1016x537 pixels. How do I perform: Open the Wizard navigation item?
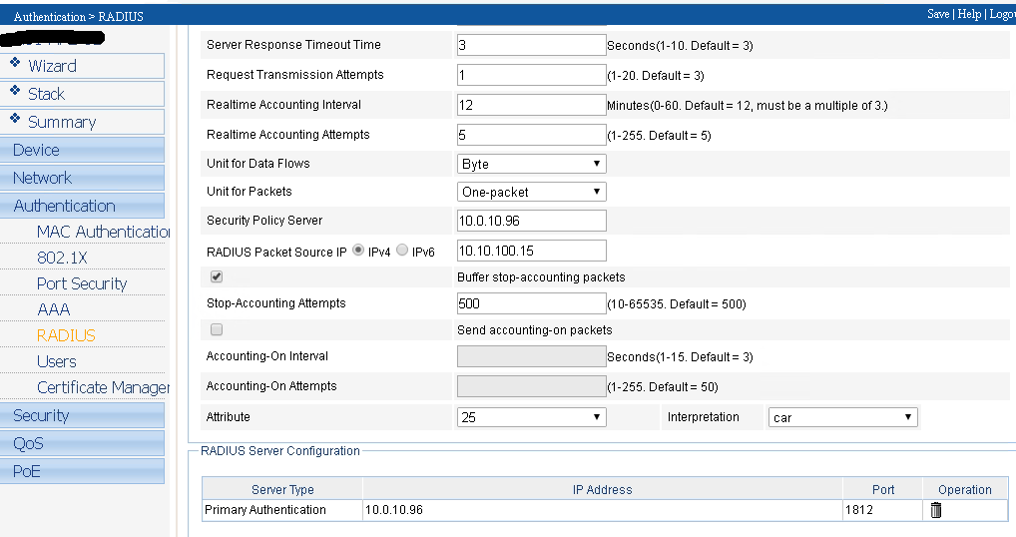[x=52, y=66]
